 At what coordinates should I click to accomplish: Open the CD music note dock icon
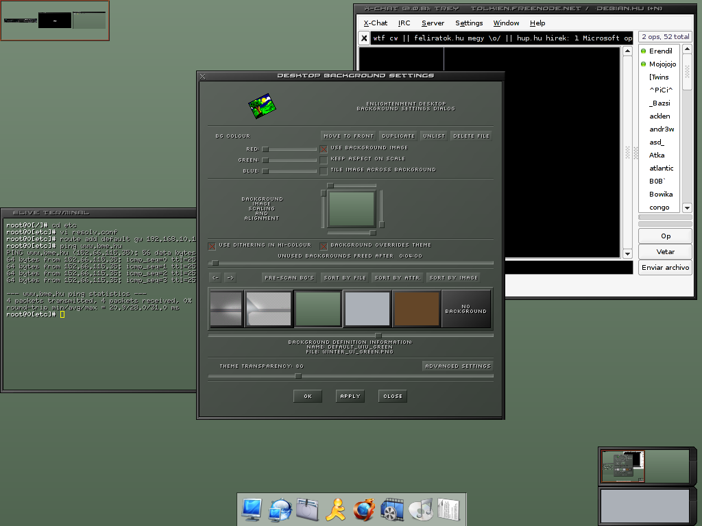(x=421, y=510)
